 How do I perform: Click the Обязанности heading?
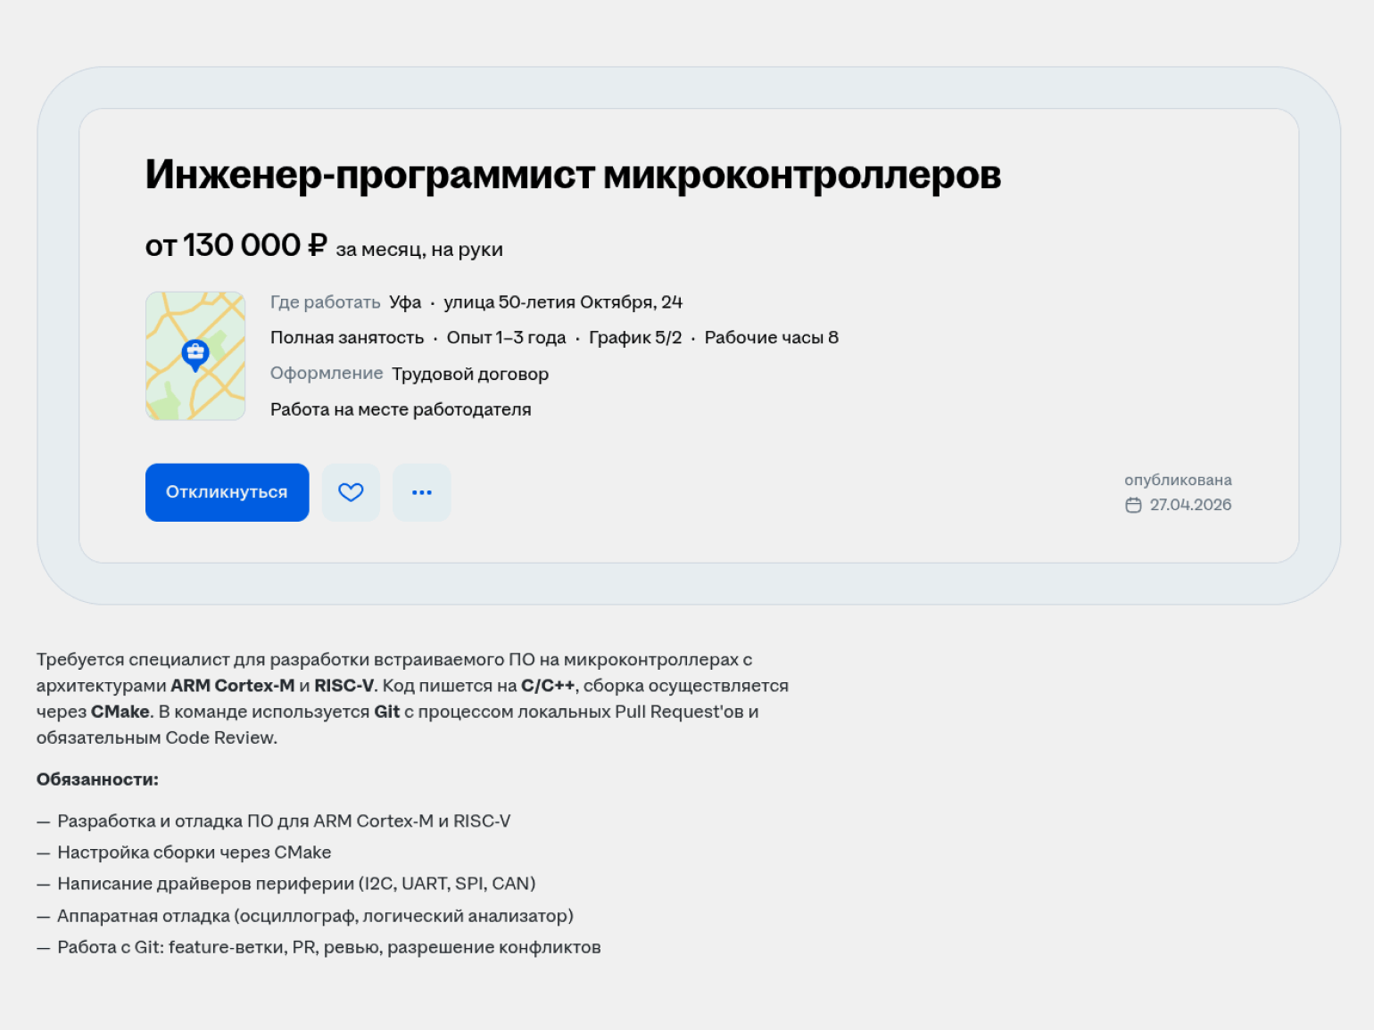pyautogui.click(x=97, y=779)
